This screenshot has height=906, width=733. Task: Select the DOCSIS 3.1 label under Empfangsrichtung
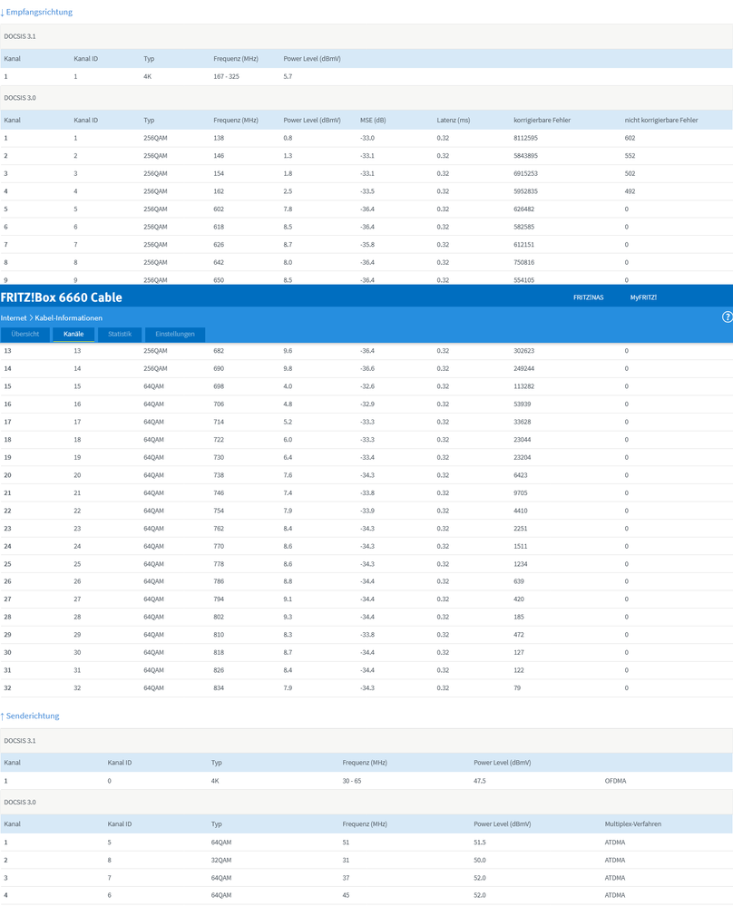(x=20, y=36)
